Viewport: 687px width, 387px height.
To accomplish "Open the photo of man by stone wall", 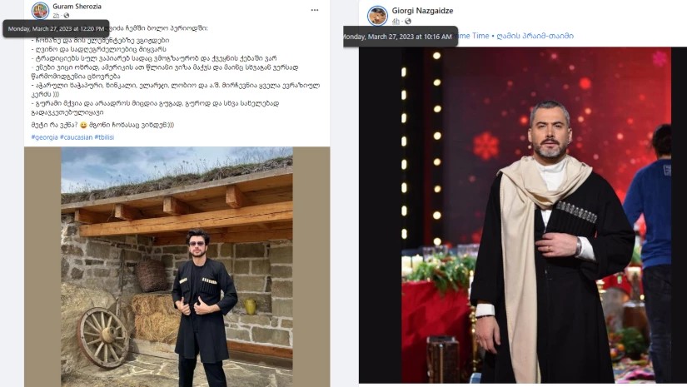I will (177, 266).
